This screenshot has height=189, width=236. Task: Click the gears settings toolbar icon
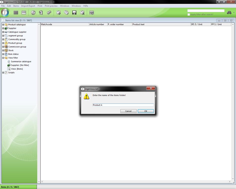[x=49, y=13]
